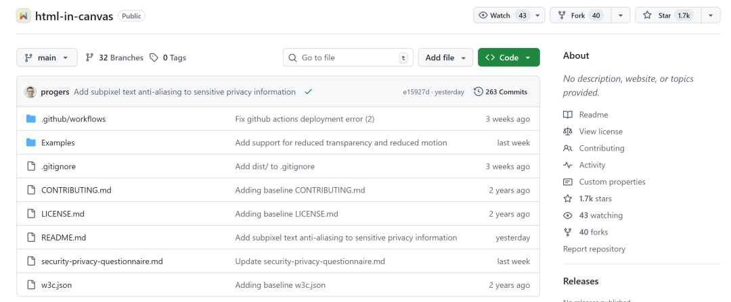Open the 263 Commits history

point(500,92)
